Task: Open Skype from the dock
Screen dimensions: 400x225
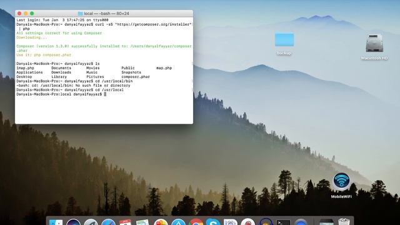Action: [x=213, y=222]
